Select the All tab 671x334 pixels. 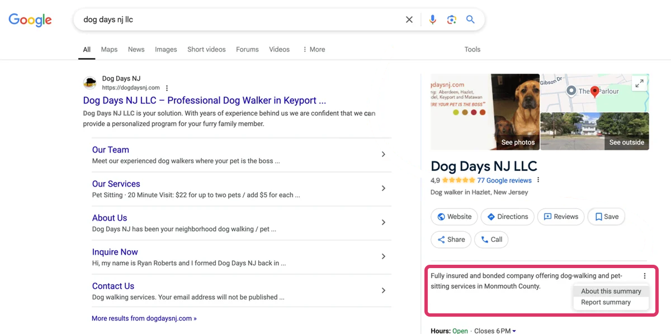pyautogui.click(x=87, y=49)
